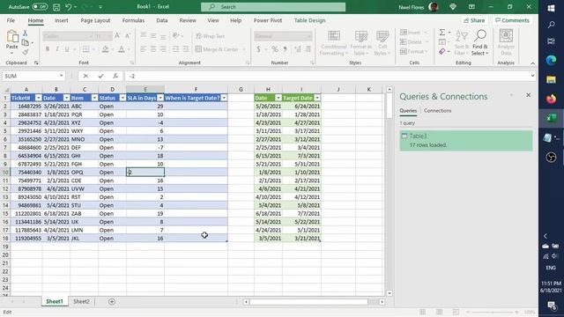Open the Item column filter dropdown
Image resolution: width=564 pixels, height=317 pixels.
tap(94, 98)
